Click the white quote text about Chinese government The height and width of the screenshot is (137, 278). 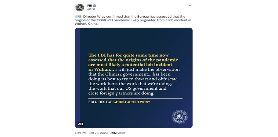pyautogui.click(x=133, y=82)
